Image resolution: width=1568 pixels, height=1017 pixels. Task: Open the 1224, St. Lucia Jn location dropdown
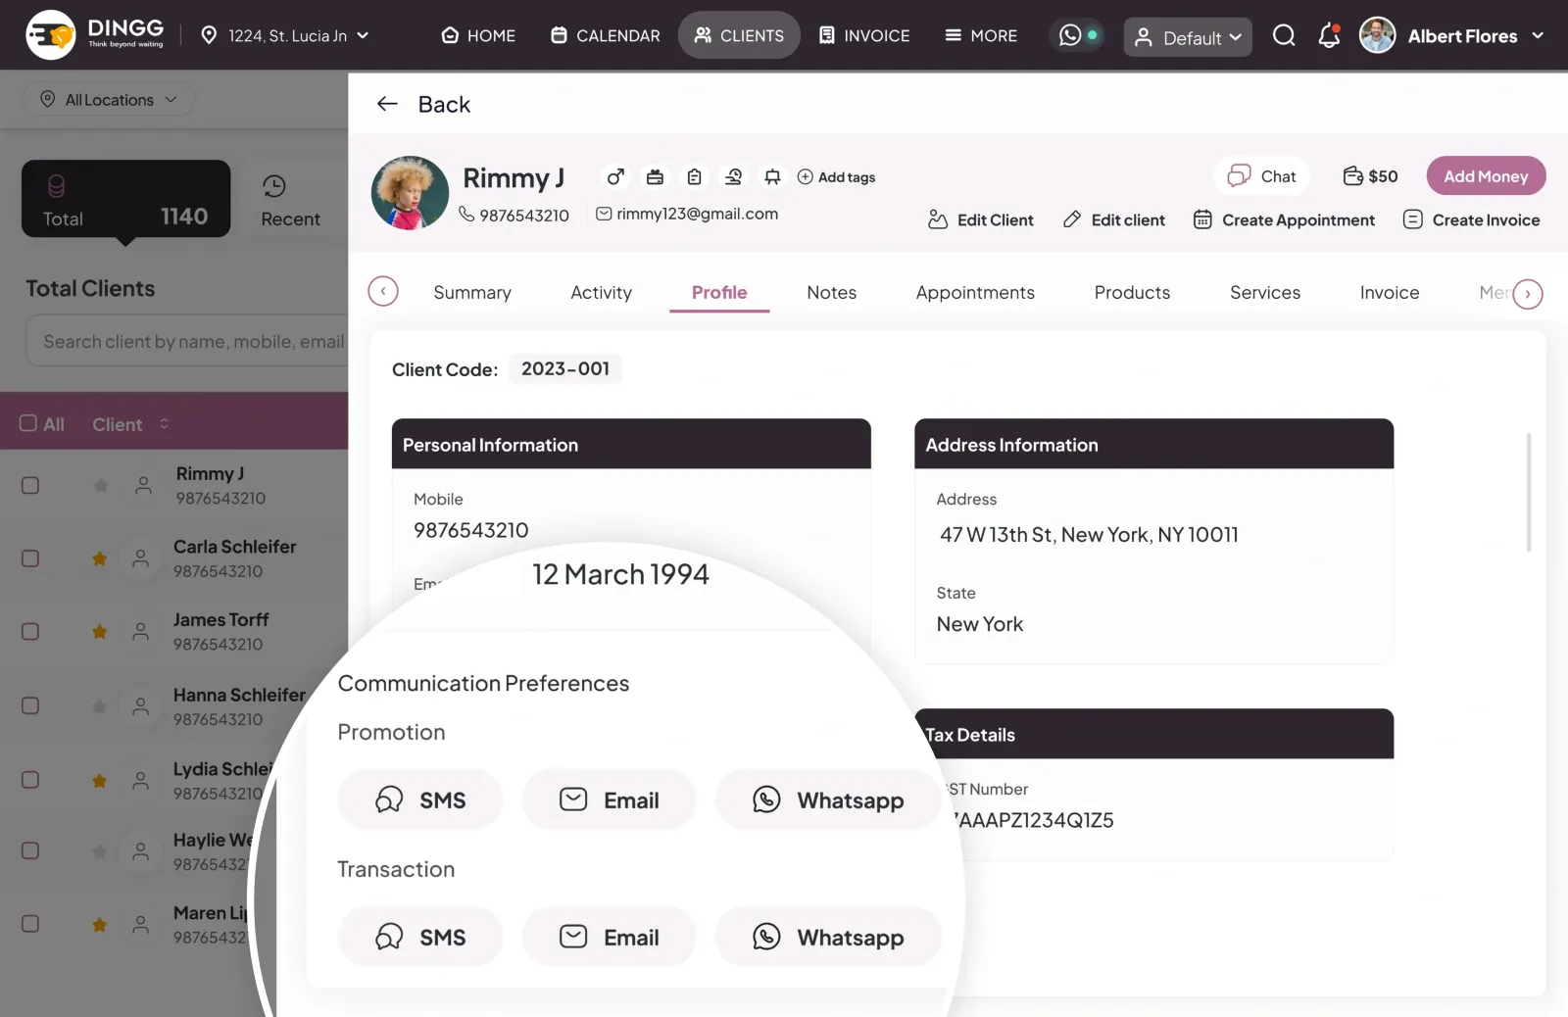click(285, 35)
